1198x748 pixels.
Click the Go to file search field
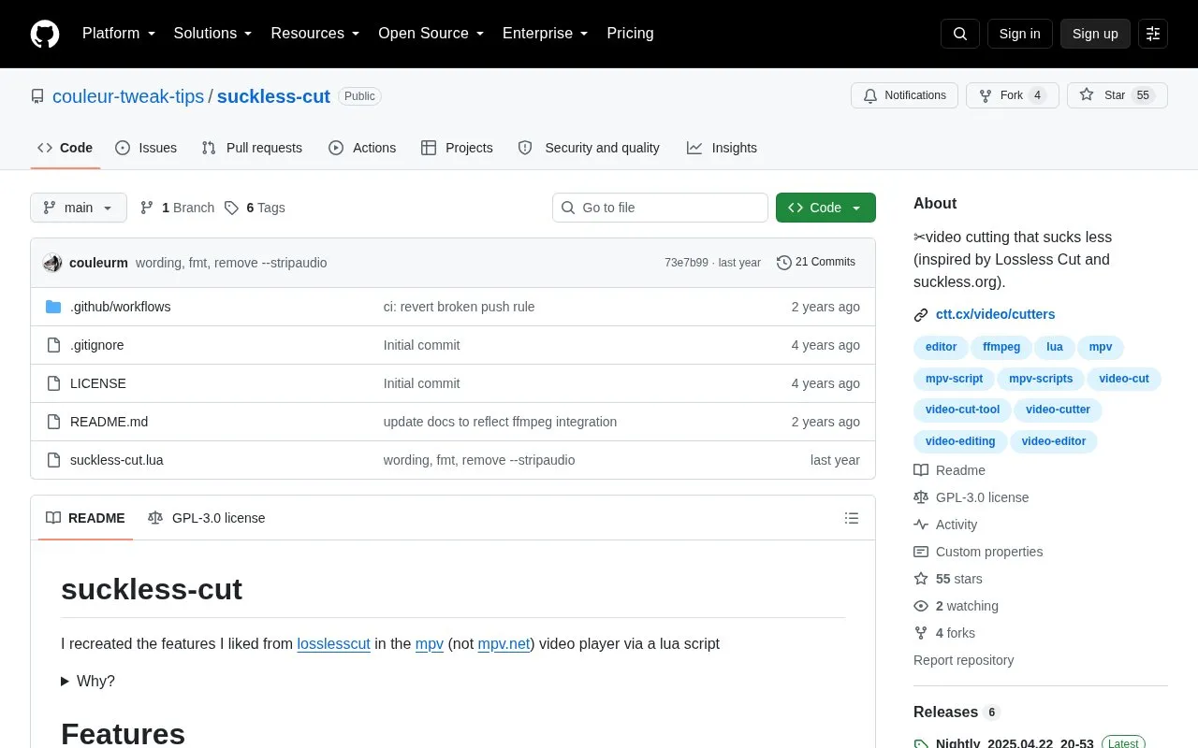[x=660, y=208]
